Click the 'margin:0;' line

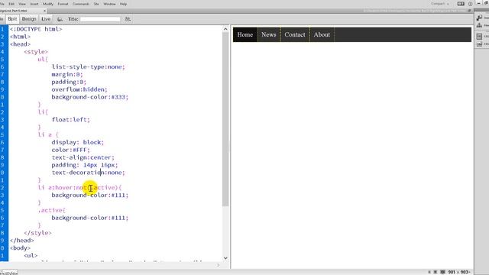coord(67,75)
